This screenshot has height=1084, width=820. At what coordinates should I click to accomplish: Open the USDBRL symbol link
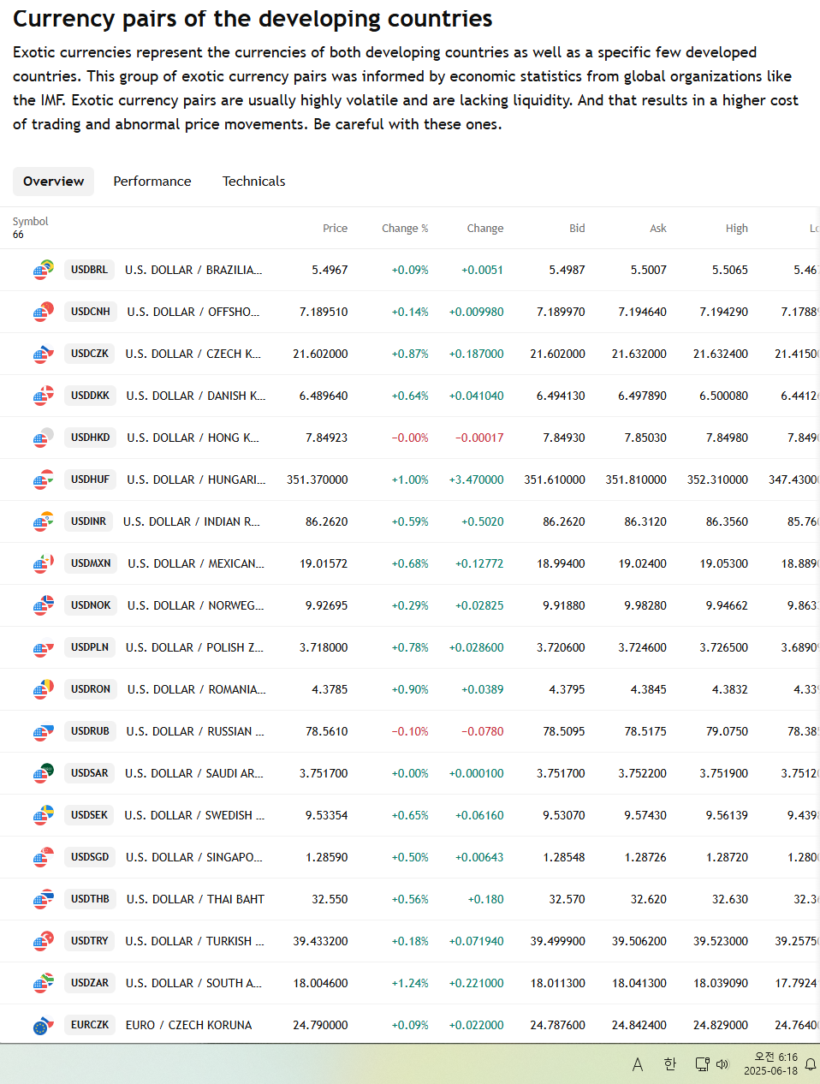(89, 270)
